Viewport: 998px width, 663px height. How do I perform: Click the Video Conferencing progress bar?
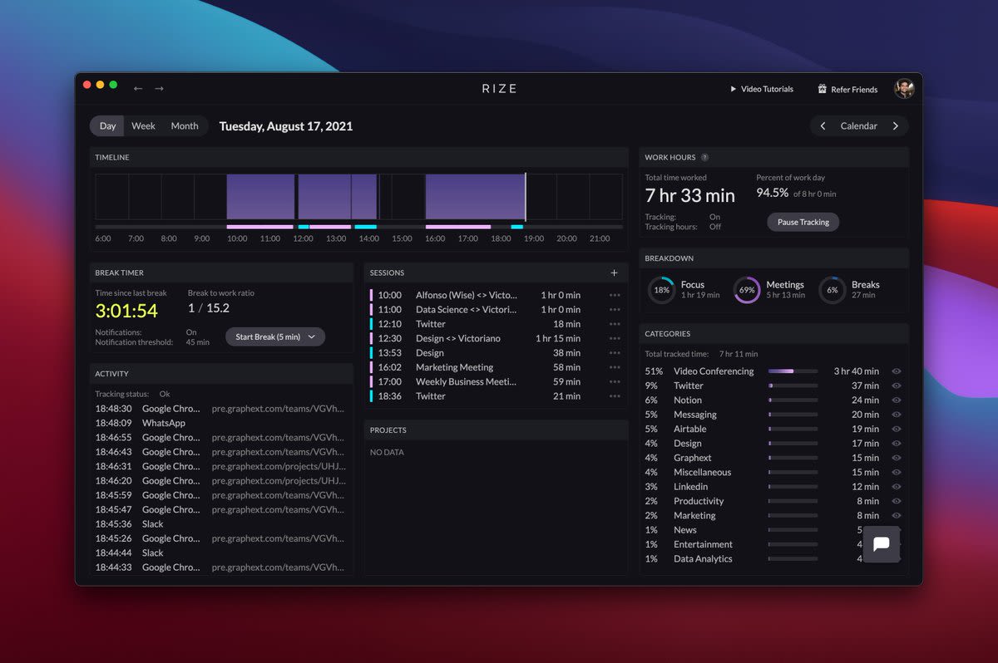pyautogui.click(x=793, y=371)
